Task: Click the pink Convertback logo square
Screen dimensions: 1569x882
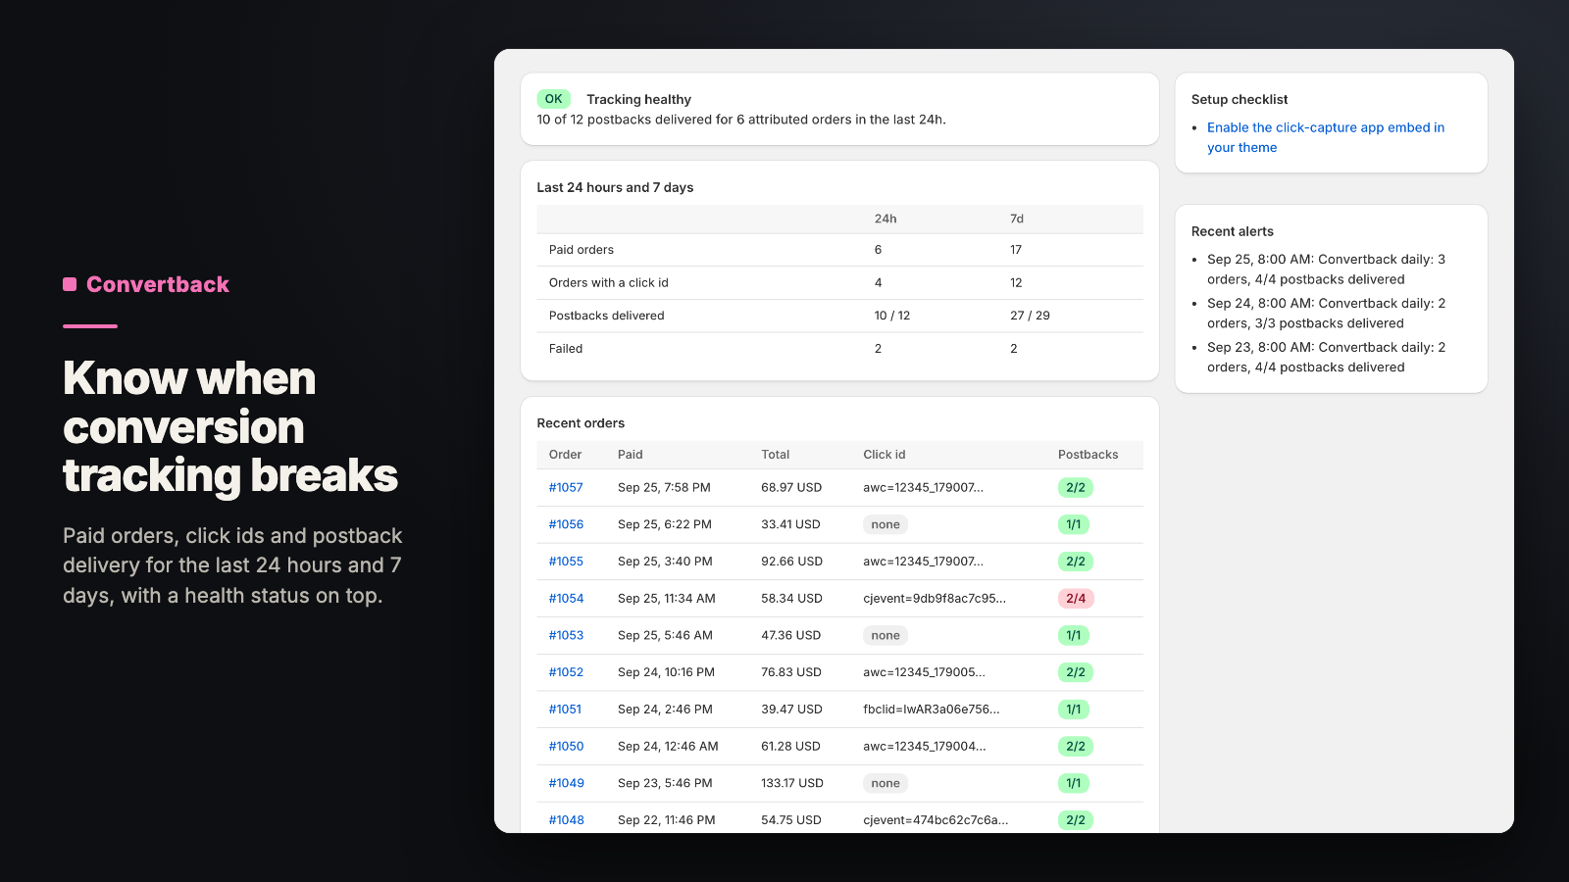Action: 70,284
